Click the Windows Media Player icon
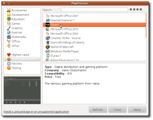This screenshot has height=120, width=153. click(x=48, y=51)
